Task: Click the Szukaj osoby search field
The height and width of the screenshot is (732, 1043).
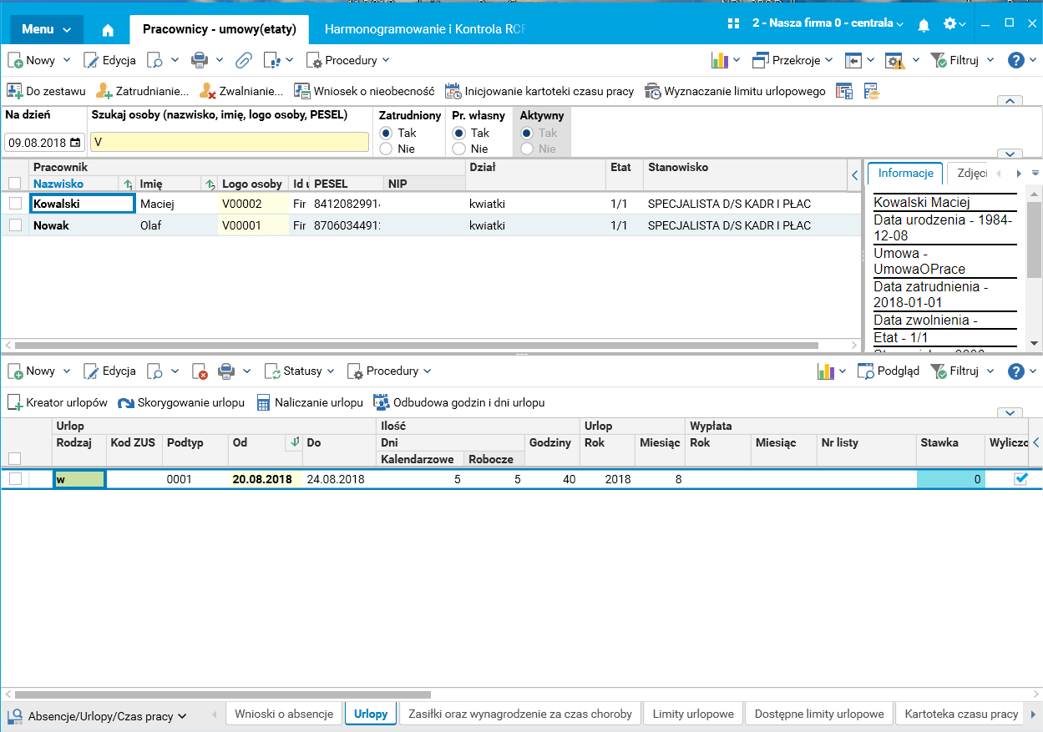Action: [x=230, y=142]
